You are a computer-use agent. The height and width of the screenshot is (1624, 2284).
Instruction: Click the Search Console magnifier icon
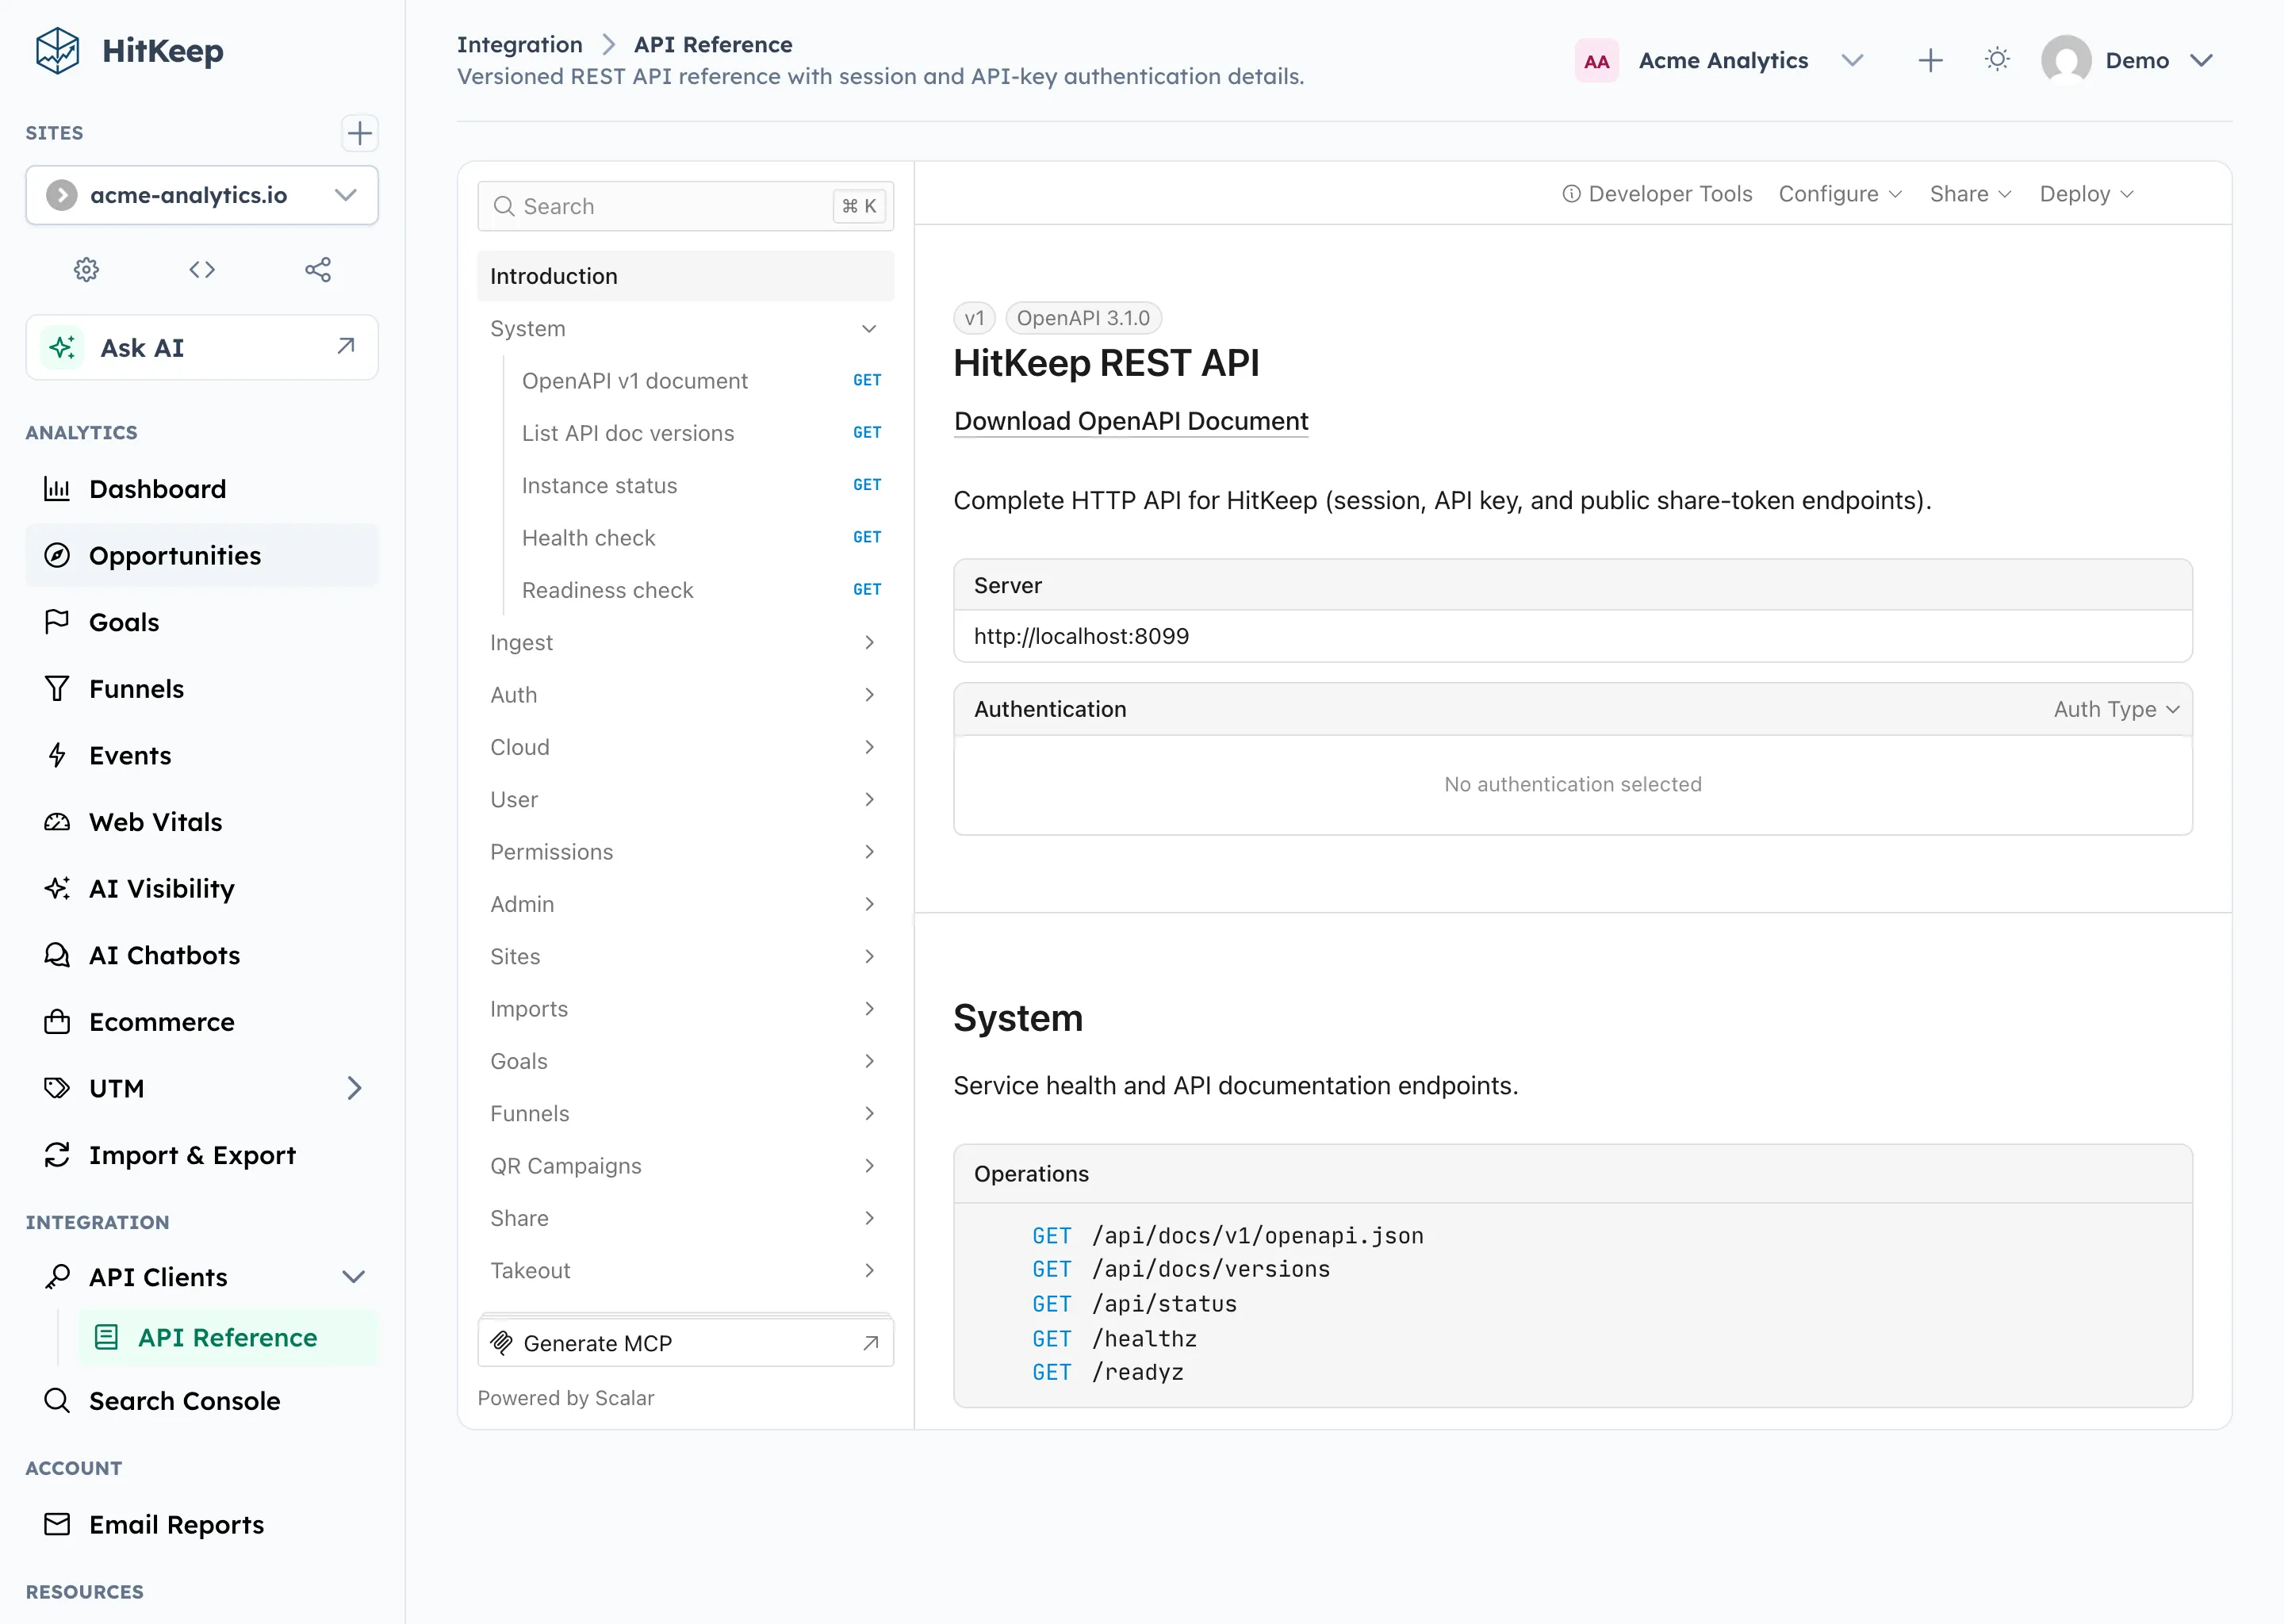(x=57, y=1400)
